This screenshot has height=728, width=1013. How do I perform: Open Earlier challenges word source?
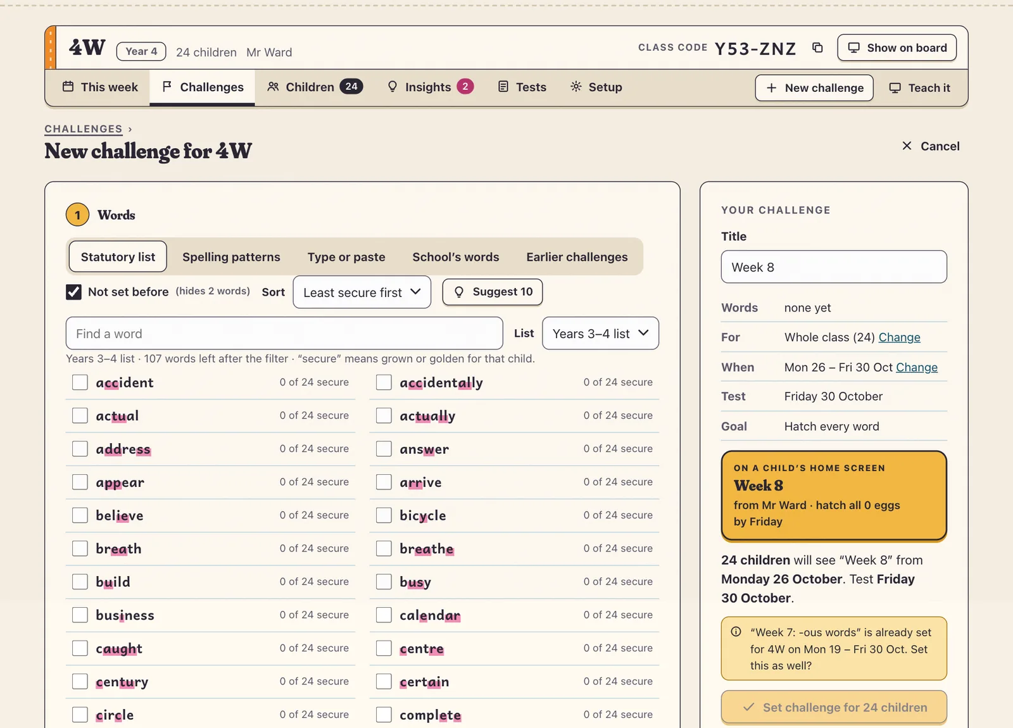[577, 257]
